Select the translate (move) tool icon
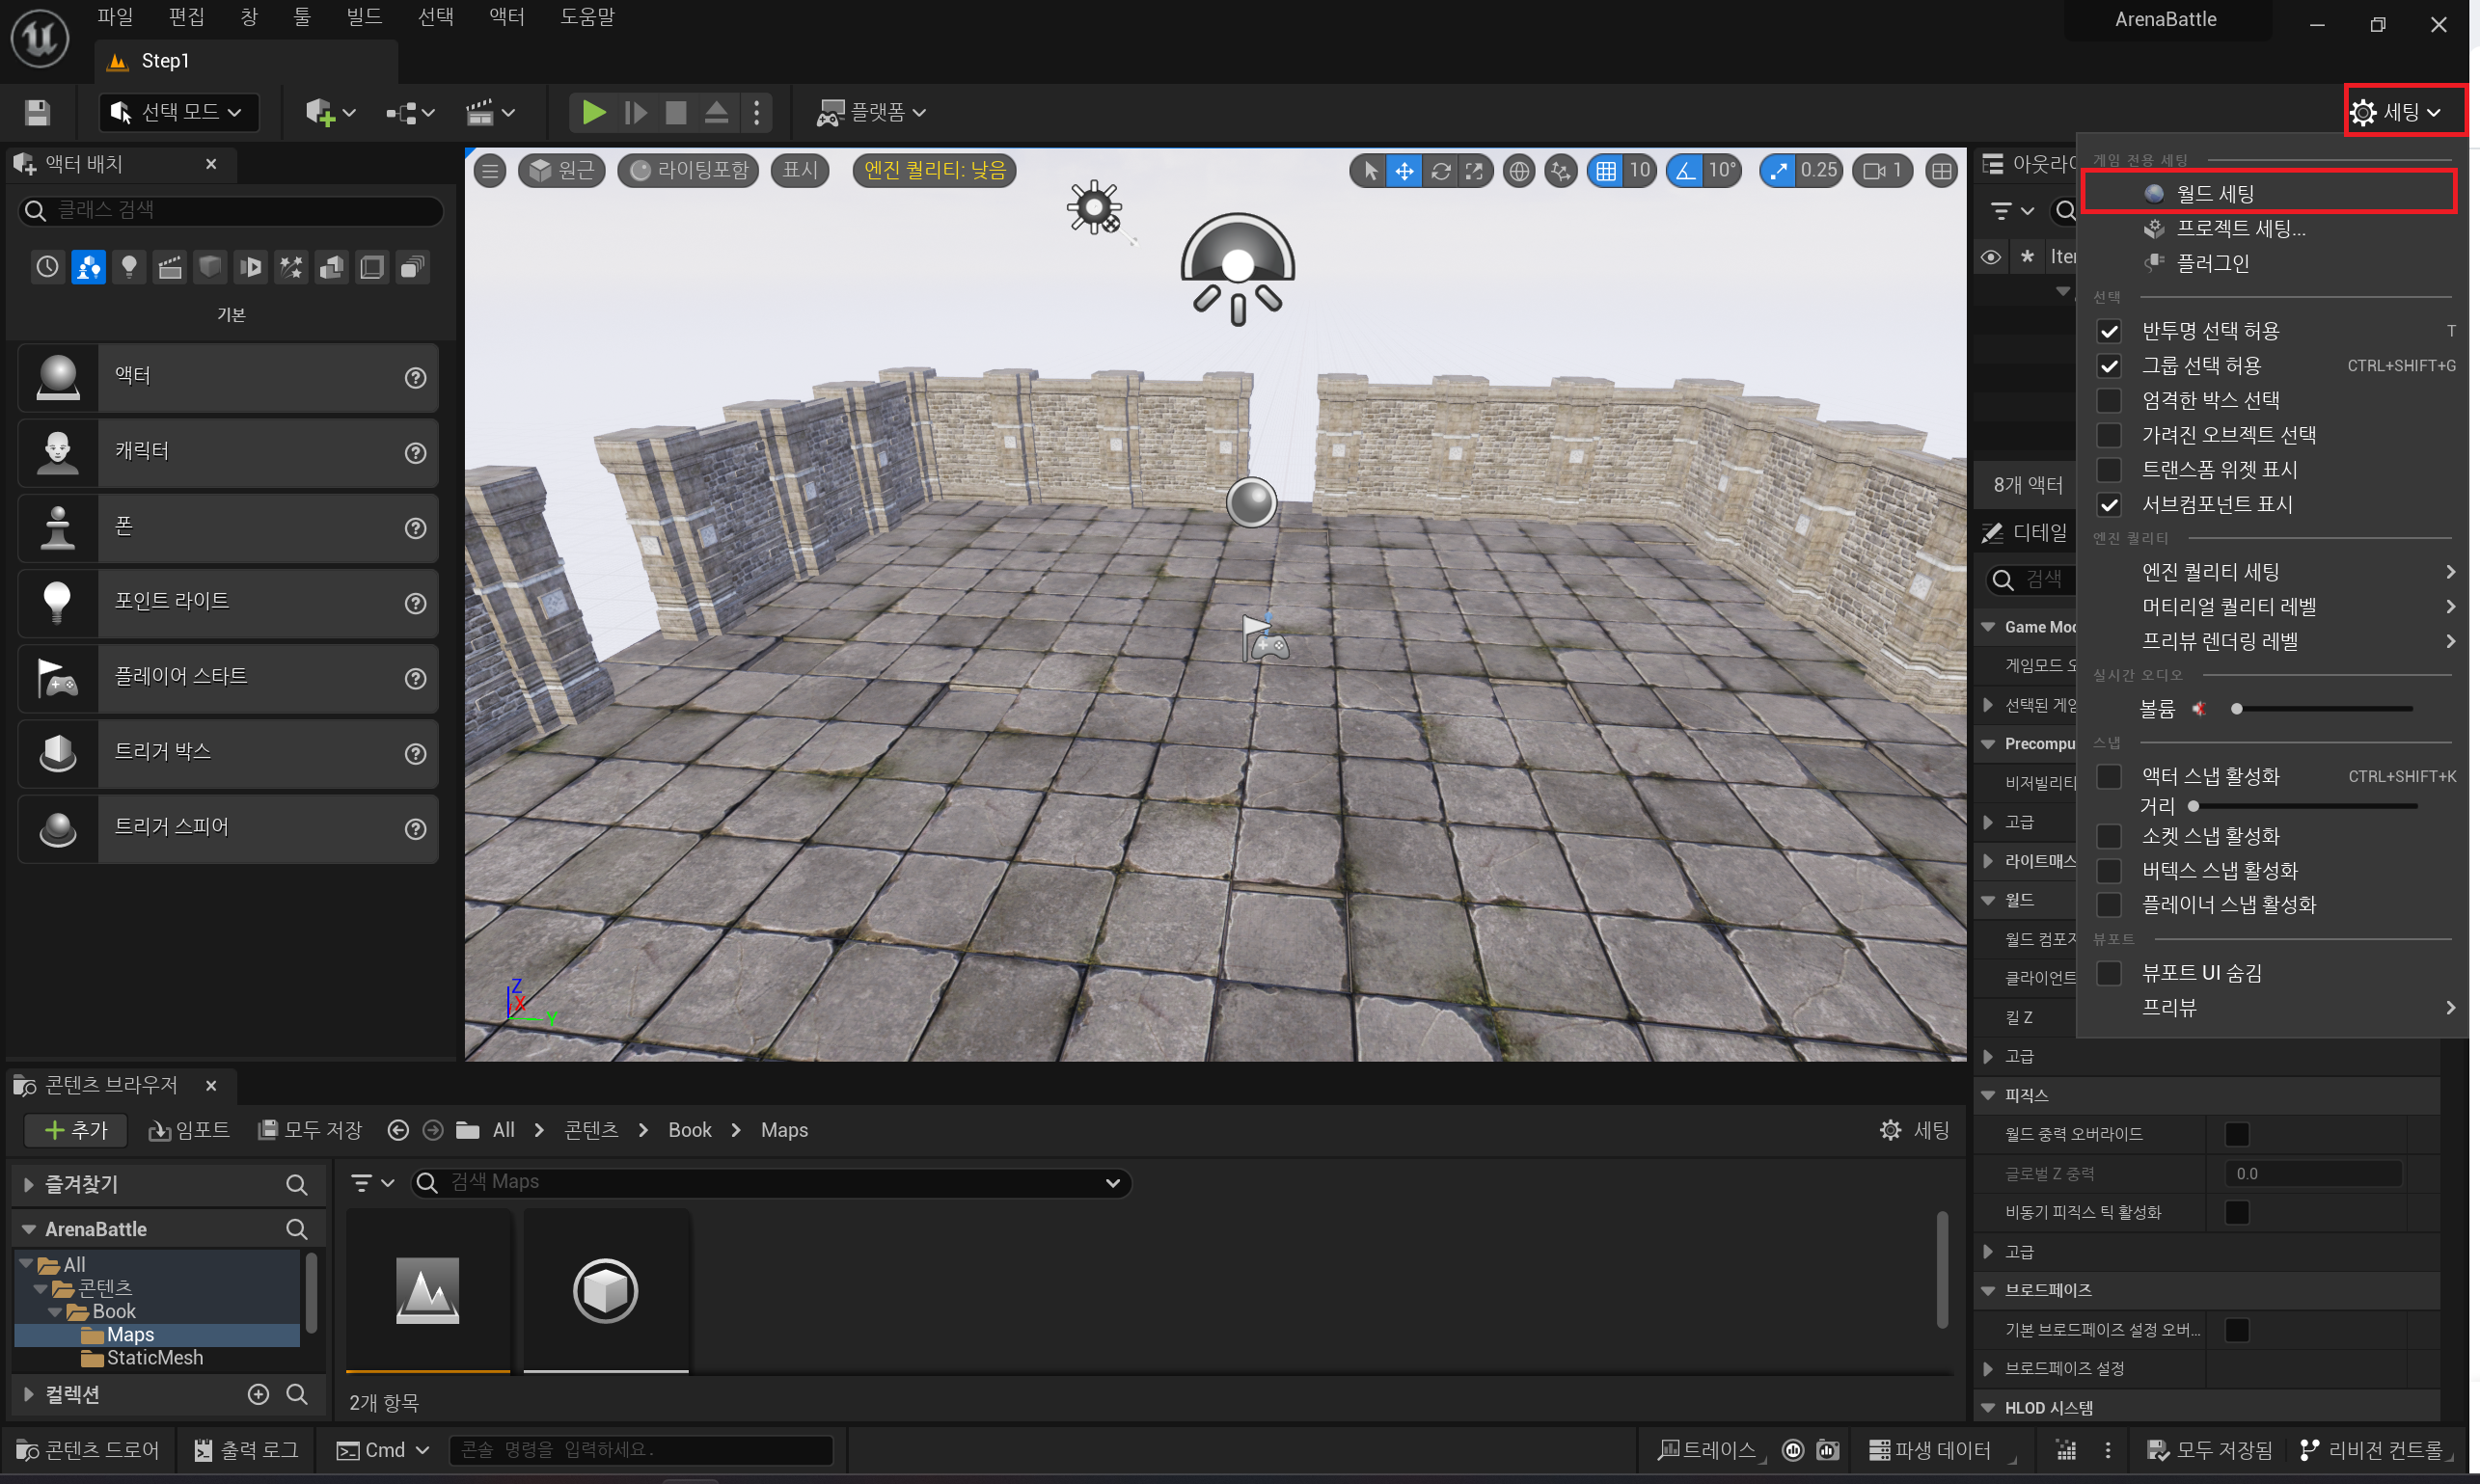Image resolution: width=2480 pixels, height=1484 pixels. tap(1404, 171)
